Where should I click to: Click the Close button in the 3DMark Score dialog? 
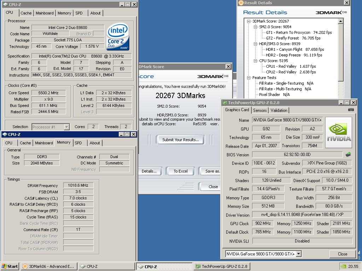[x=210, y=187]
